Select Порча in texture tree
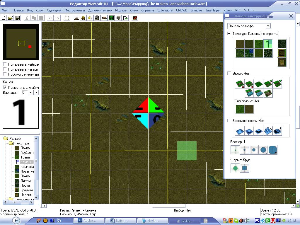Screen dimensions: 300x225 coord(25,185)
